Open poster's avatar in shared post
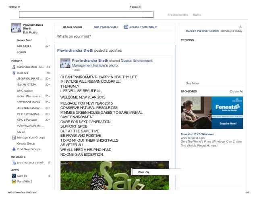The height and width of the screenshot is (199, 257). pos(65,63)
